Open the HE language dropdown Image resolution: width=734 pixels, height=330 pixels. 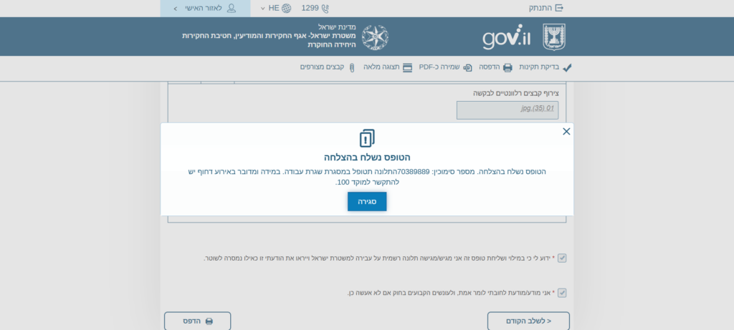point(276,8)
